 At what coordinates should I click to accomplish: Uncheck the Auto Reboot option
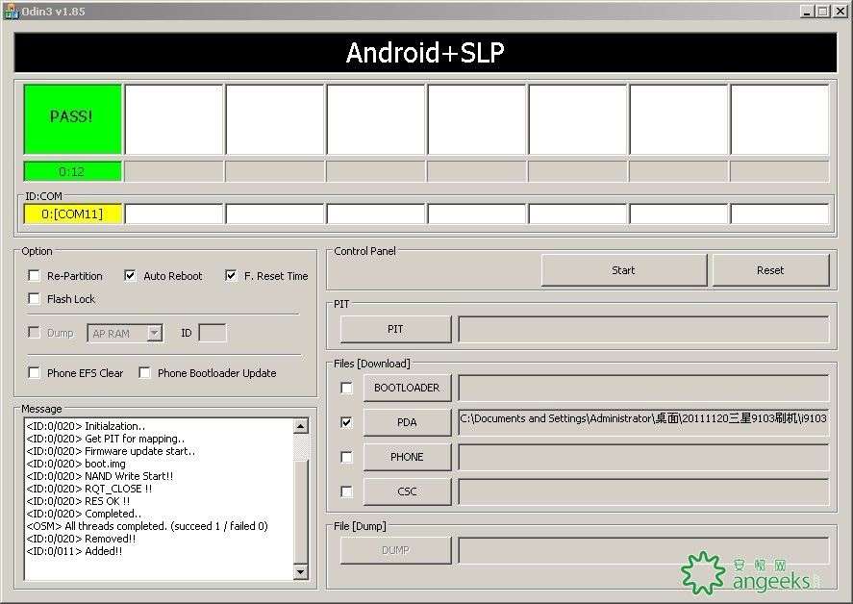point(130,276)
